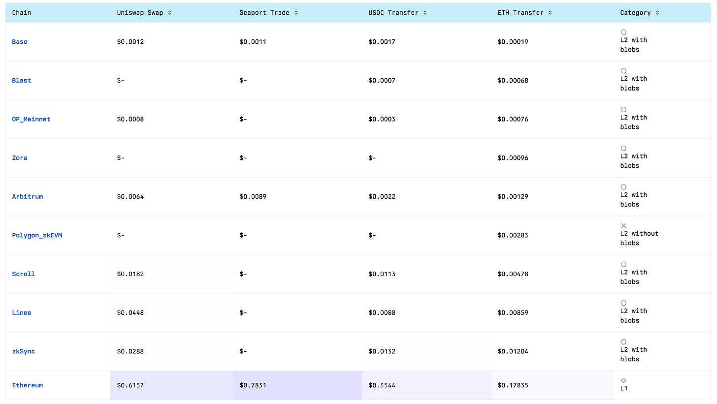Click the Seaport Trade header label
The width and height of the screenshot is (717, 404).
(x=264, y=13)
